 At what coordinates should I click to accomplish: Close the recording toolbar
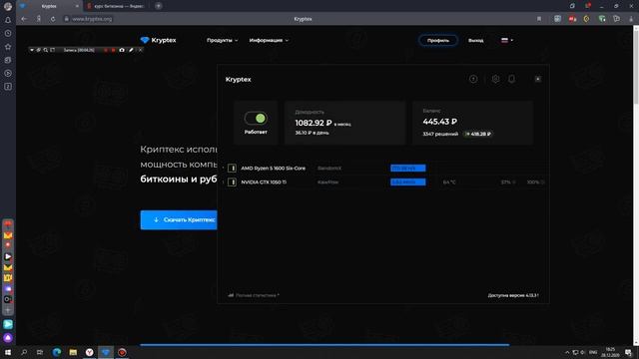click(140, 50)
